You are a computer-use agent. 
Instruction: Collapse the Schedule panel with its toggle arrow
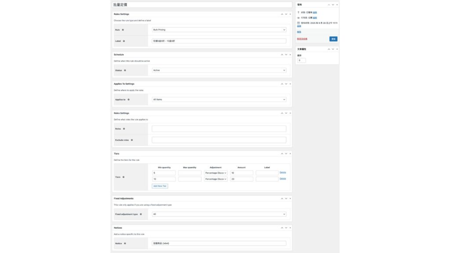[x=290, y=54]
